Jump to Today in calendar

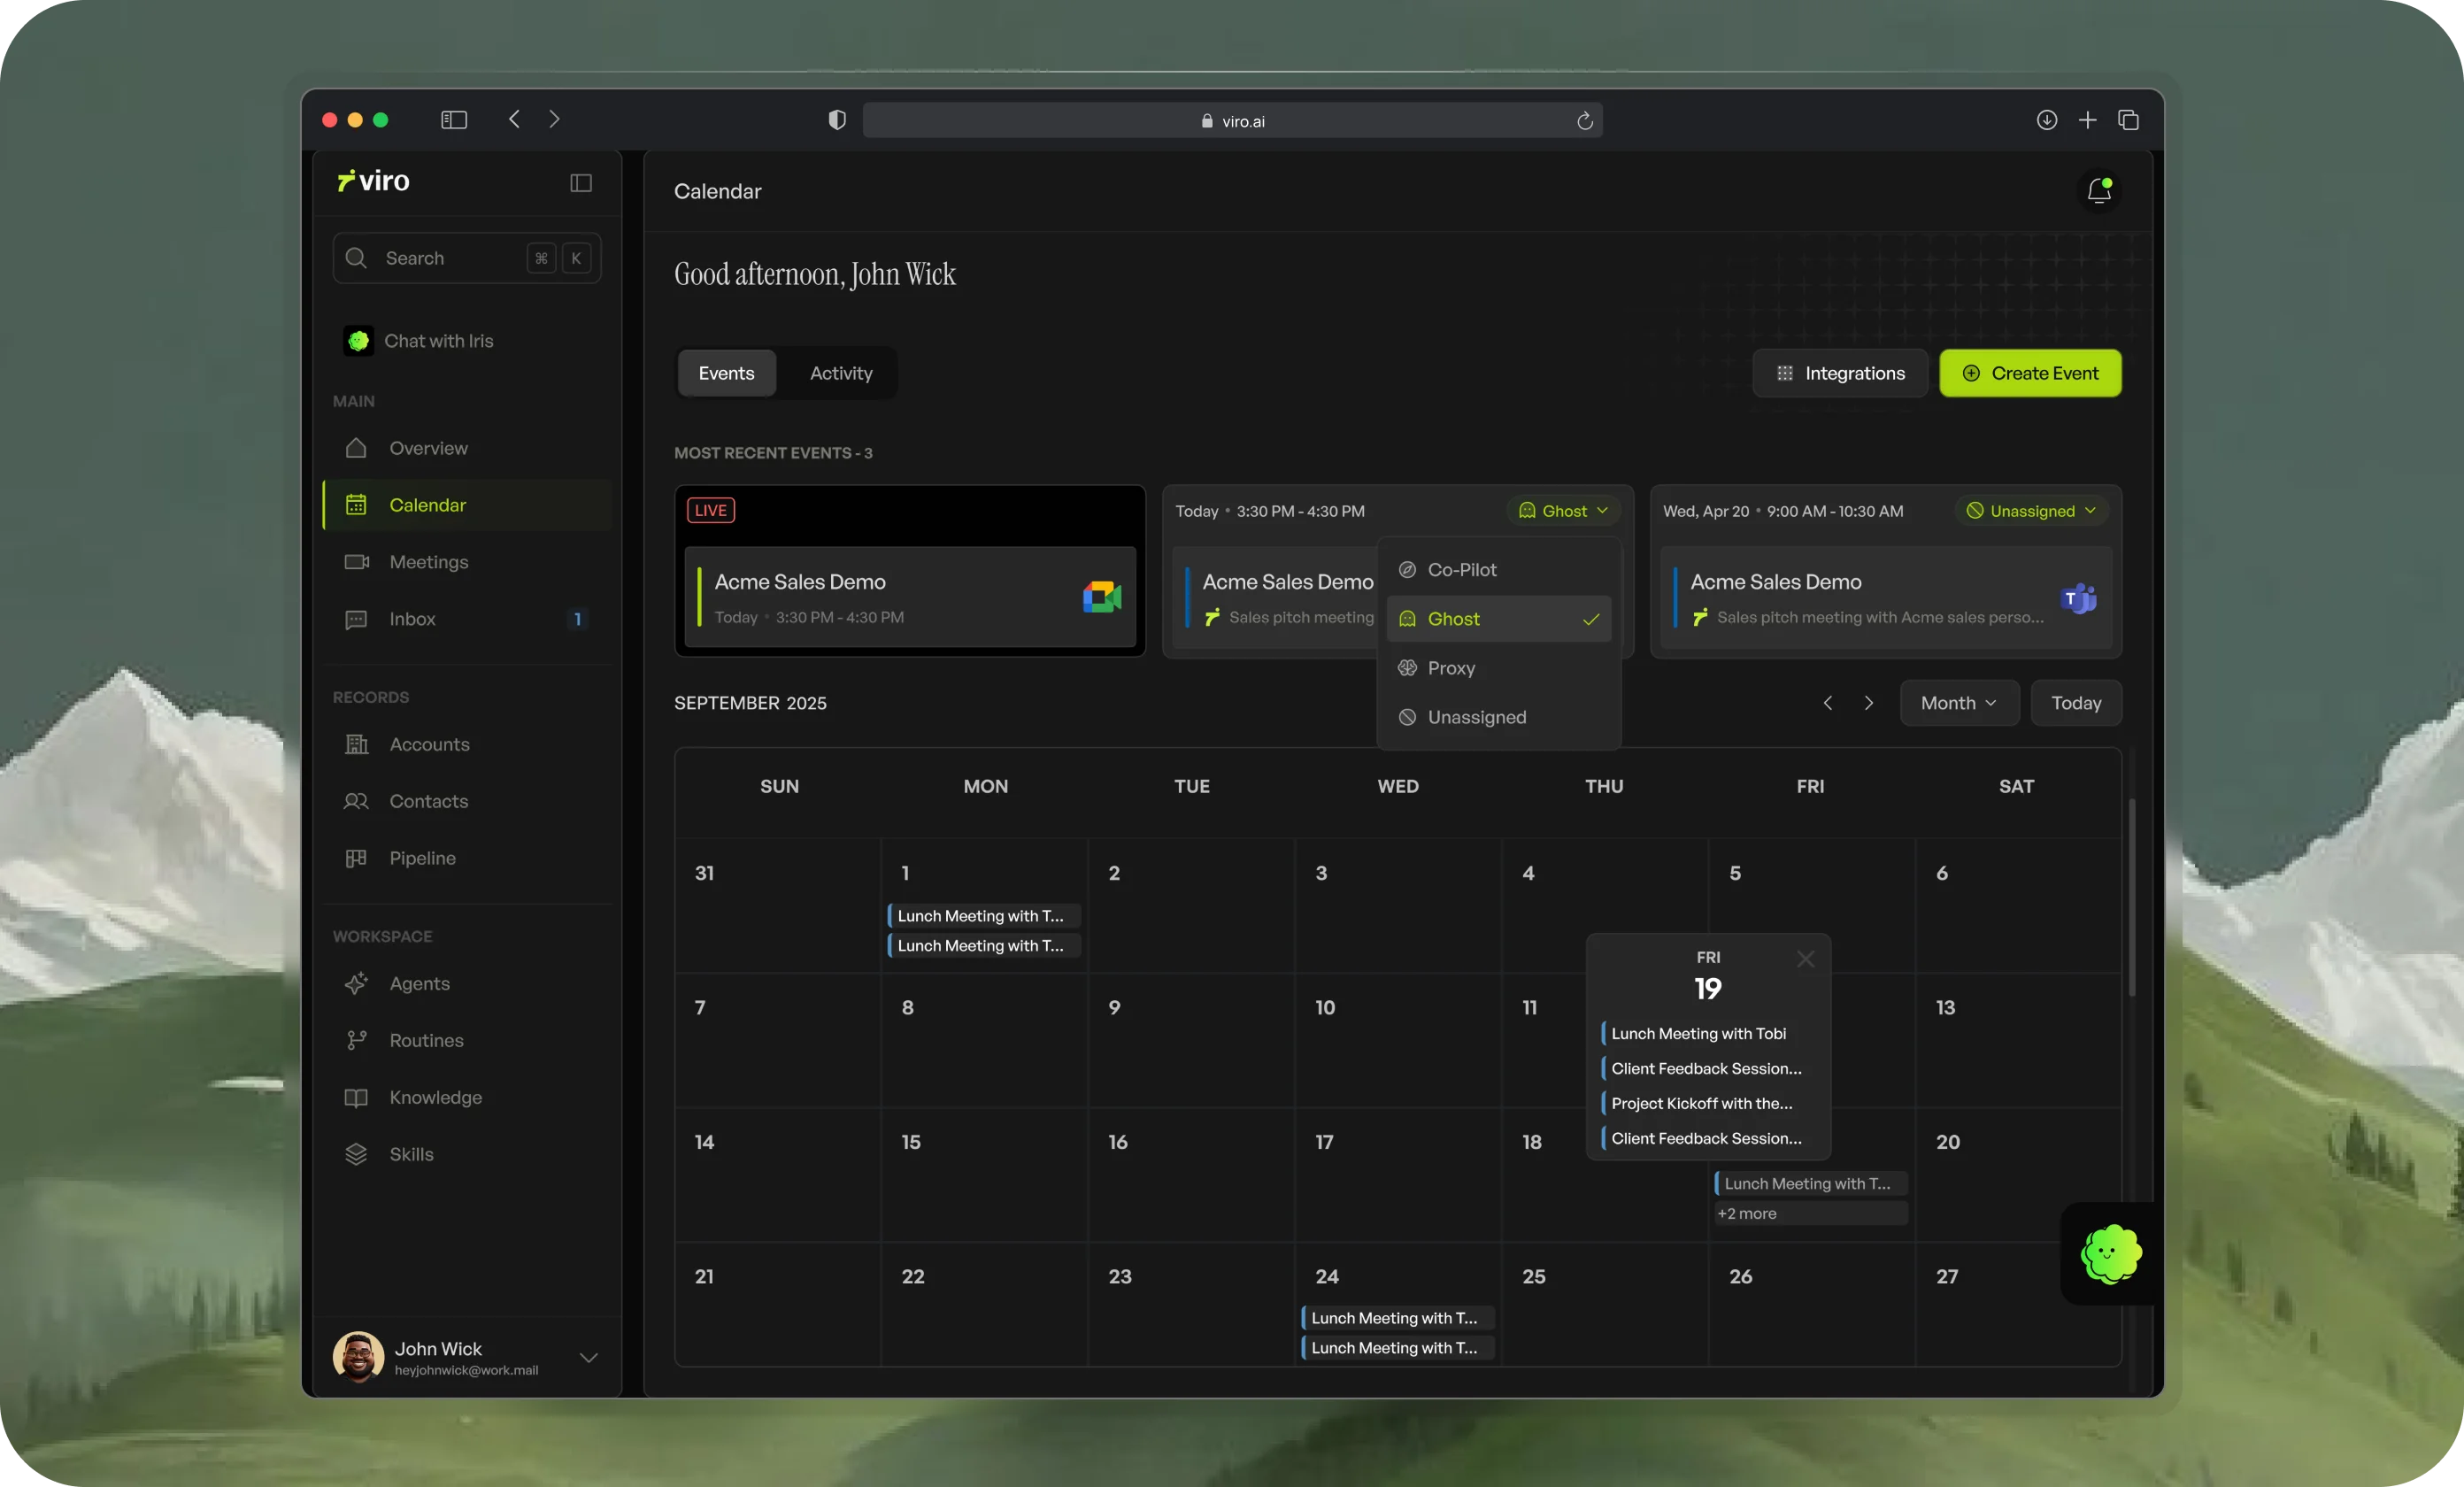point(2076,703)
